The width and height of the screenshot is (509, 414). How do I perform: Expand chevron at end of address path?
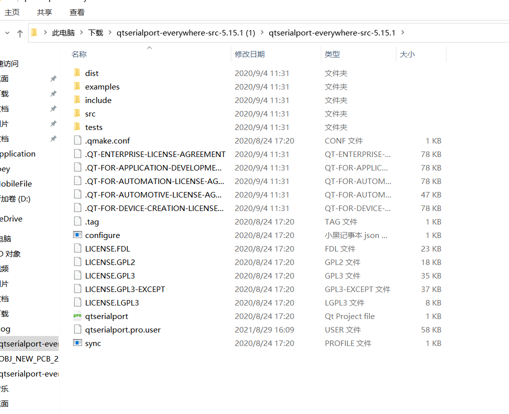[x=403, y=32]
